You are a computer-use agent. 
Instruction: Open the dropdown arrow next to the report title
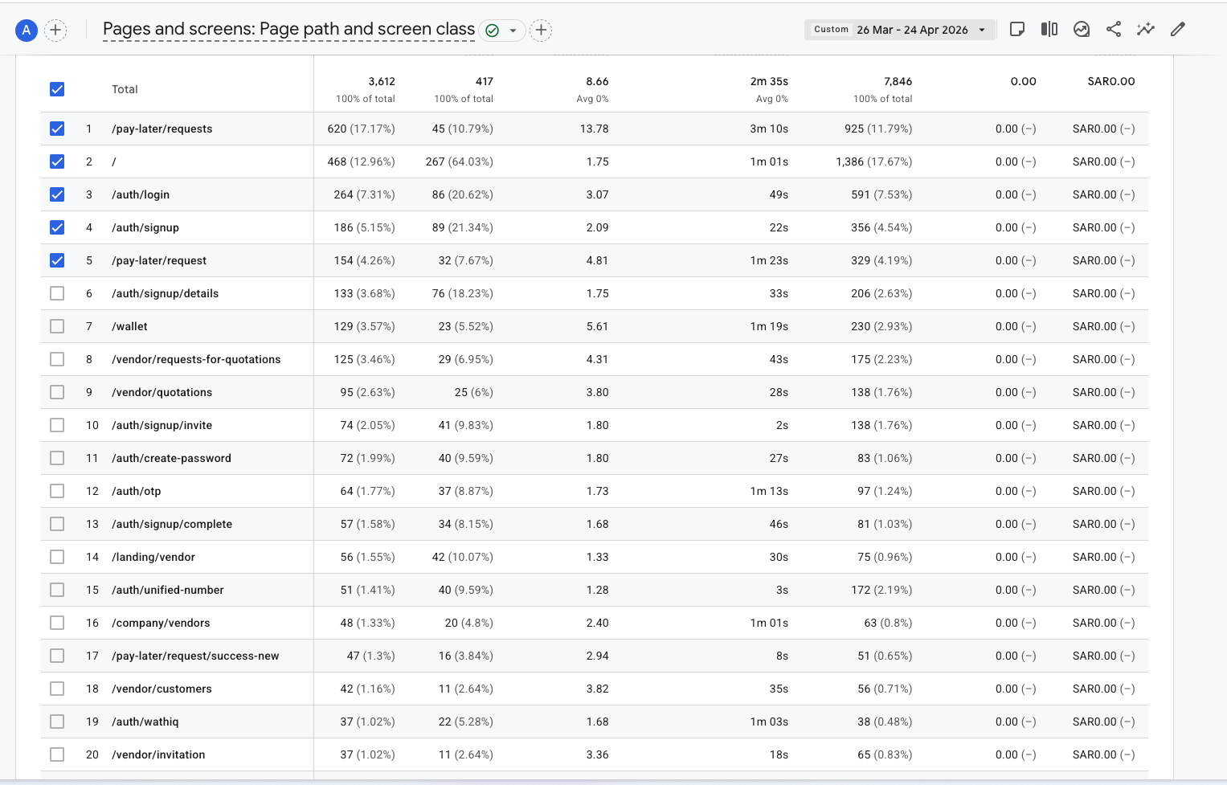pos(513,31)
